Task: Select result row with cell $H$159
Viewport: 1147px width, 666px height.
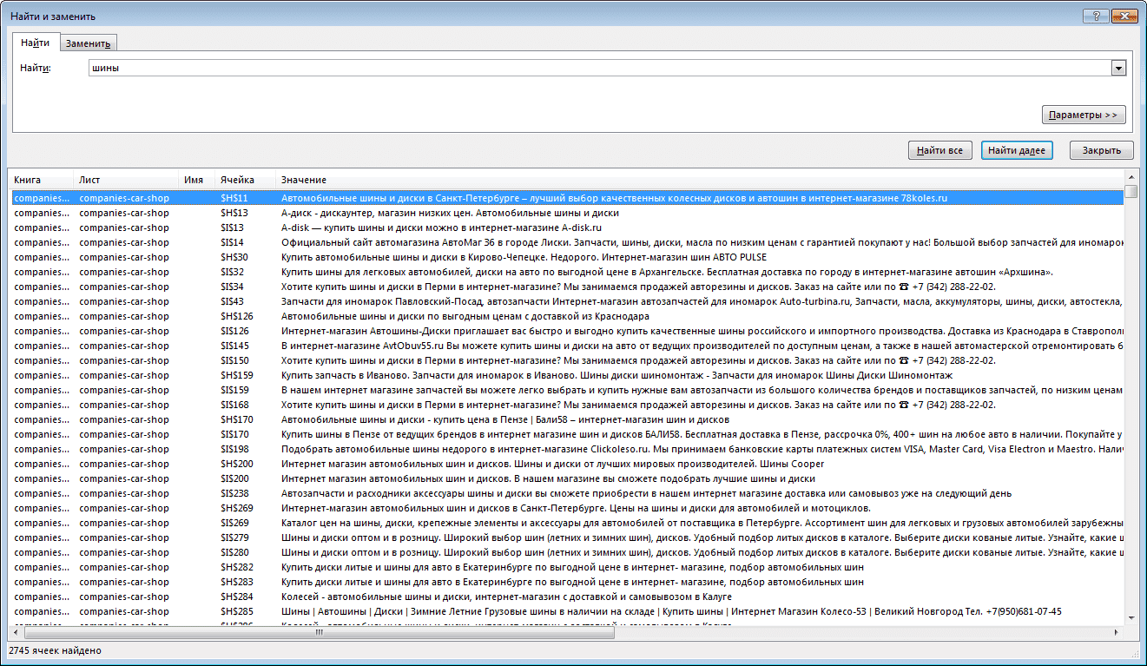Action: (567, 375)
